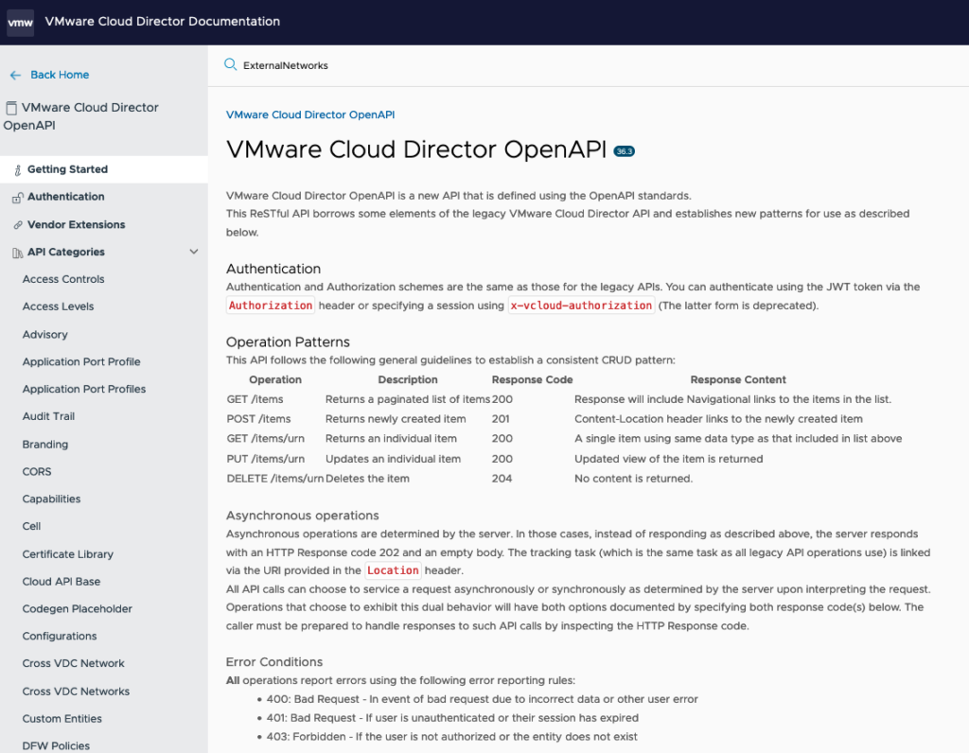Open the Application Port Profile category
969x753 pixels.
pyautogui.click(x=81, y=361)
